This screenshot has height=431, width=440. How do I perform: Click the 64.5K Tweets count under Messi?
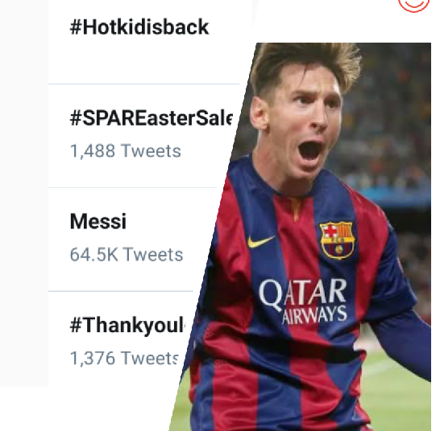pyautogui.click(x=127, y=255)
